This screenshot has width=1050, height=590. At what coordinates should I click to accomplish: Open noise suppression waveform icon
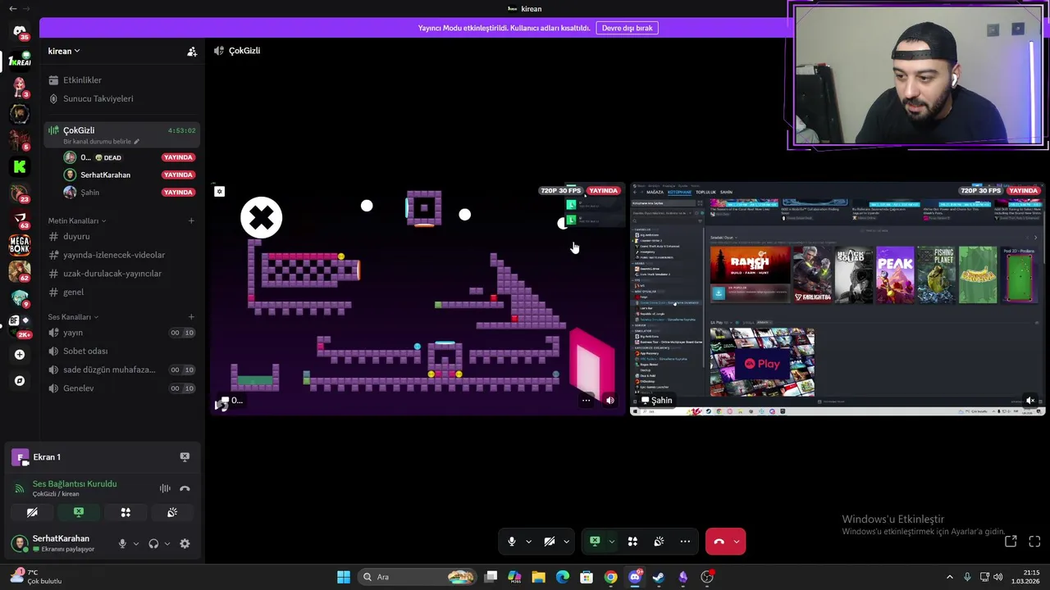(x=165, y=488)
